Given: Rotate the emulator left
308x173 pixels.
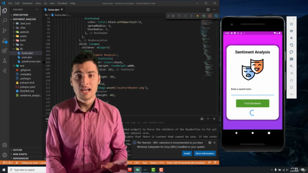Looking at the screenshot, I should click(x=292, y=45).
